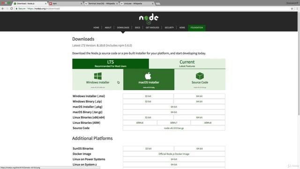The image size is (300, 169).
Task: Open ABOUT in site navigation
Action: 108,28
